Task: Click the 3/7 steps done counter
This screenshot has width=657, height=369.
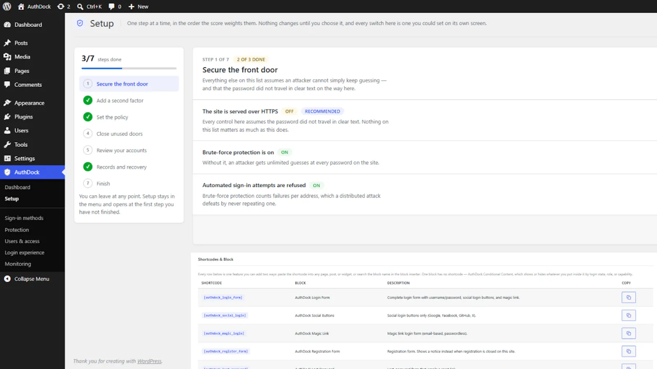Action: click(101, 59)
